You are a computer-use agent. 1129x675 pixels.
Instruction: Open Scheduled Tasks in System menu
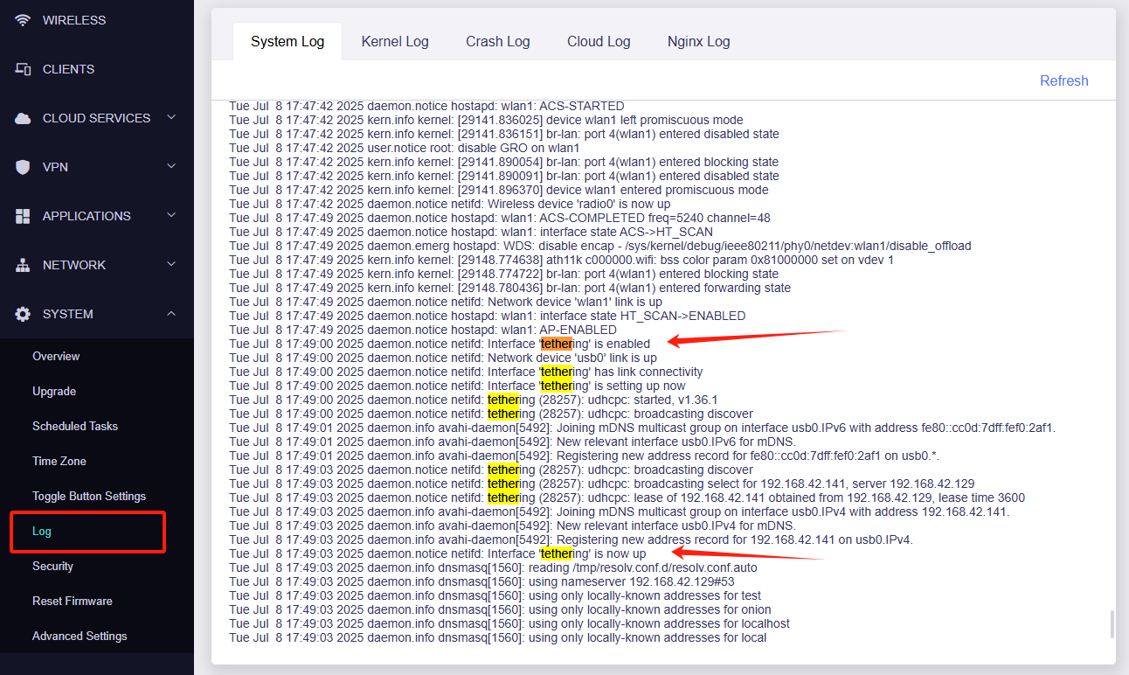click(75, 426)
